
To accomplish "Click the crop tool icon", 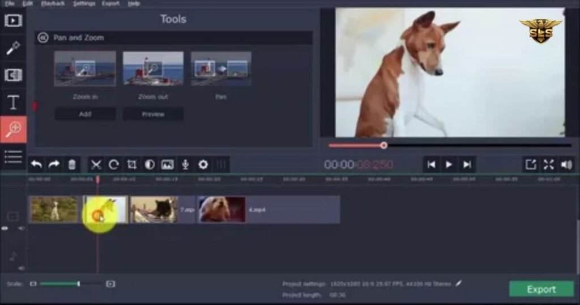I will [132, 164].
